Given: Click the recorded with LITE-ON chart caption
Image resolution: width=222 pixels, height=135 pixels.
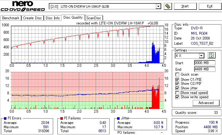Looking at the screenshot, I should click(x=117, y=23).
